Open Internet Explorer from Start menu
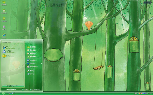 point(9,48)
